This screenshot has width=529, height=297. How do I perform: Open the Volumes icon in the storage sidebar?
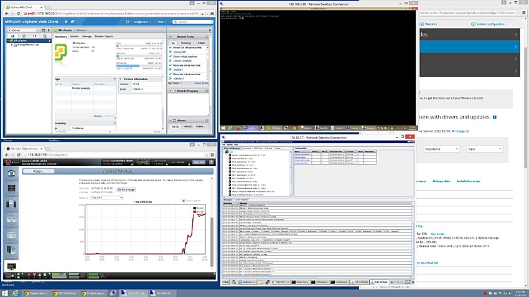point(11,235)
